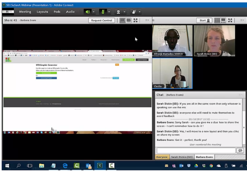This screenshot has width=247, height=172.
Task: Switch video pod to filmstrip layout
Action: [223, 20]
